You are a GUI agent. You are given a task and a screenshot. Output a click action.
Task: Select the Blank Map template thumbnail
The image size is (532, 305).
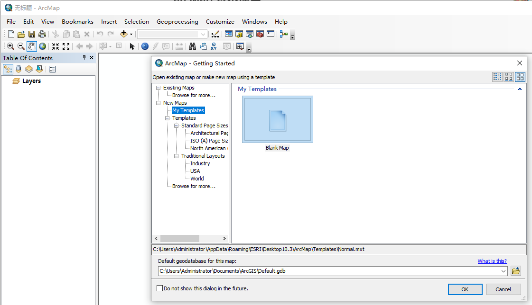(277, 119)
